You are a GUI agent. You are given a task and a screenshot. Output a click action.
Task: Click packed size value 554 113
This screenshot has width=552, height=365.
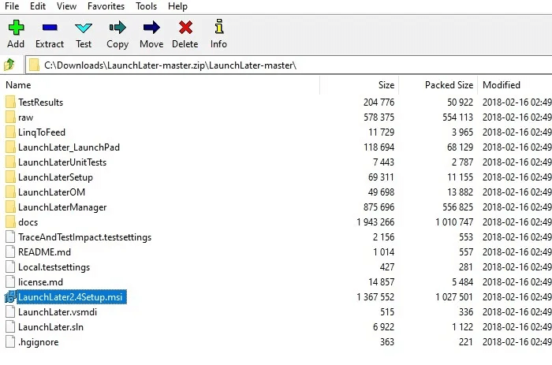(457, 117)
